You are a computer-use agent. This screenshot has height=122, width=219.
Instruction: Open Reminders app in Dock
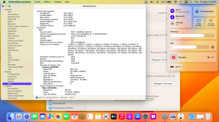point(90,117)
